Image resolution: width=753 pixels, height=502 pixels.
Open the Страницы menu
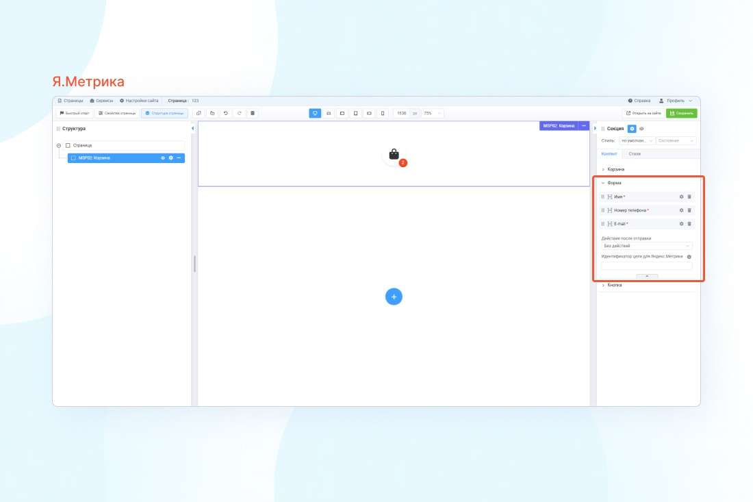70,101
